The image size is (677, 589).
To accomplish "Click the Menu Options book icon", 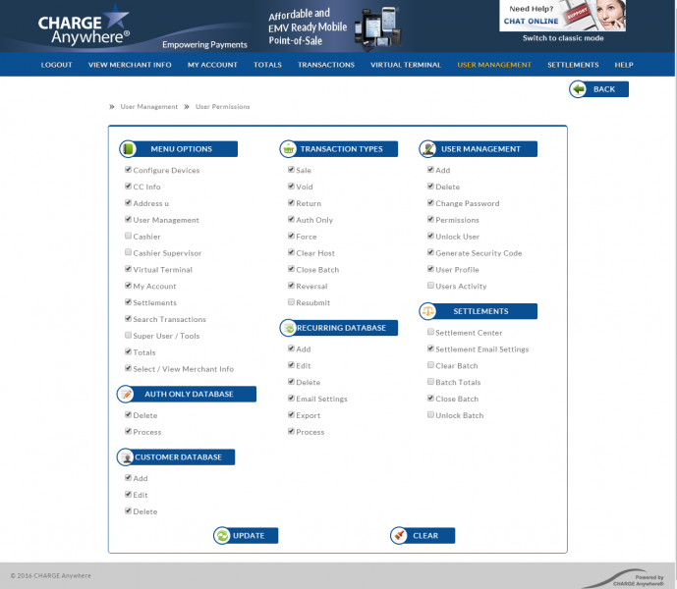I will pos(128,149).
